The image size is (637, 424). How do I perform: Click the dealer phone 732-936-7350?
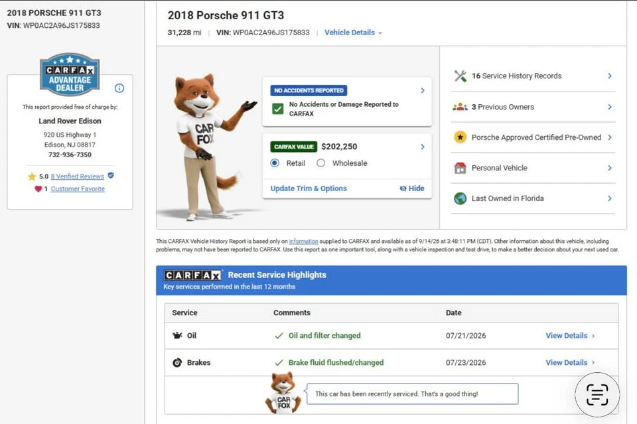coord(70,155)
